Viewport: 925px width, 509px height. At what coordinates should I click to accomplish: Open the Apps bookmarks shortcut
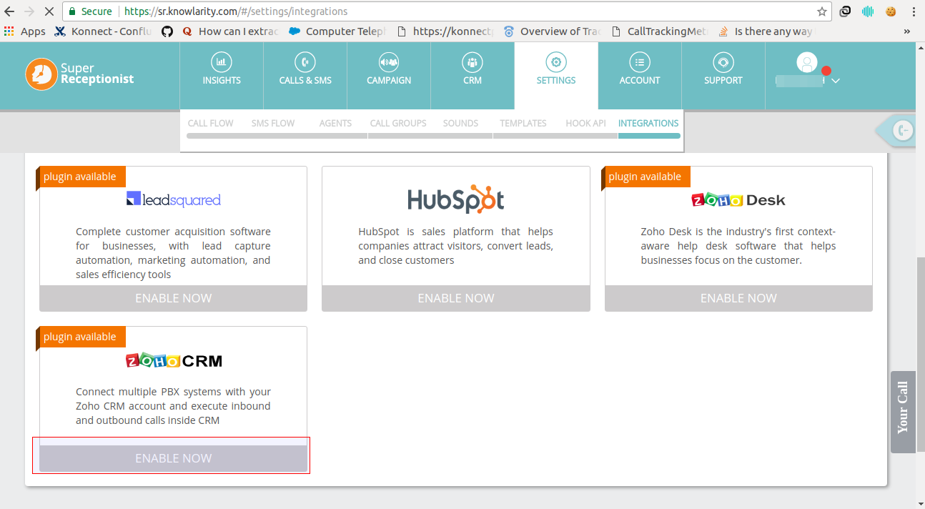[25, 31]
